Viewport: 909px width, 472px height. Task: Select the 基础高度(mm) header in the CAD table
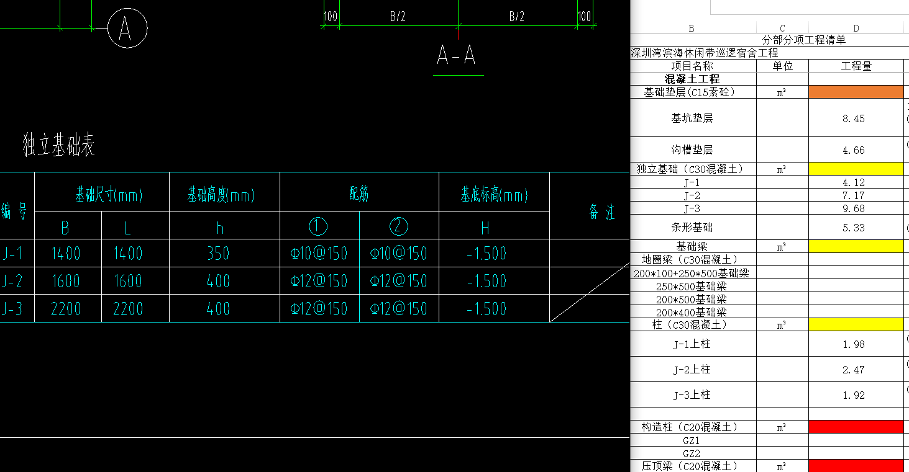click(x=221, y=196)
